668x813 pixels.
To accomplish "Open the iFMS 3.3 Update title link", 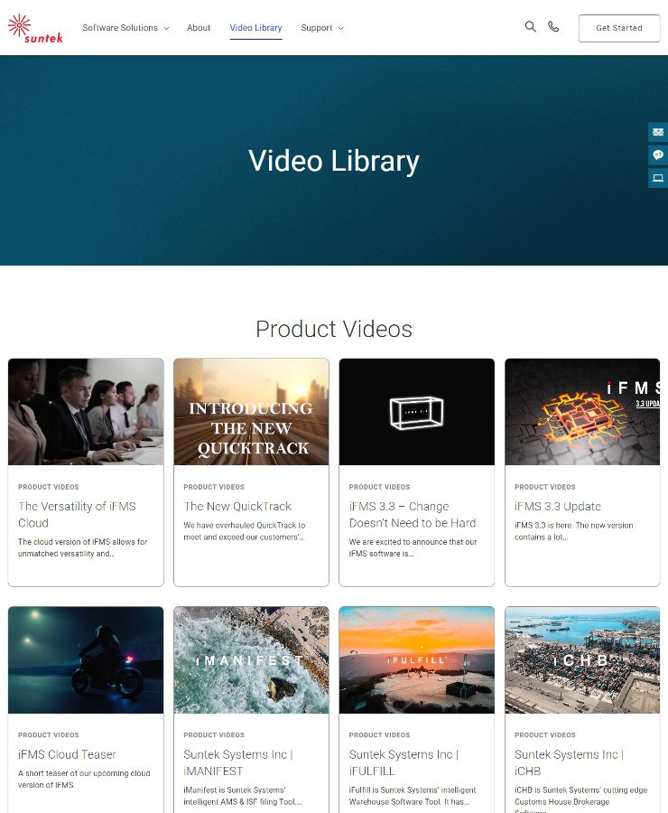I will 558,507.
